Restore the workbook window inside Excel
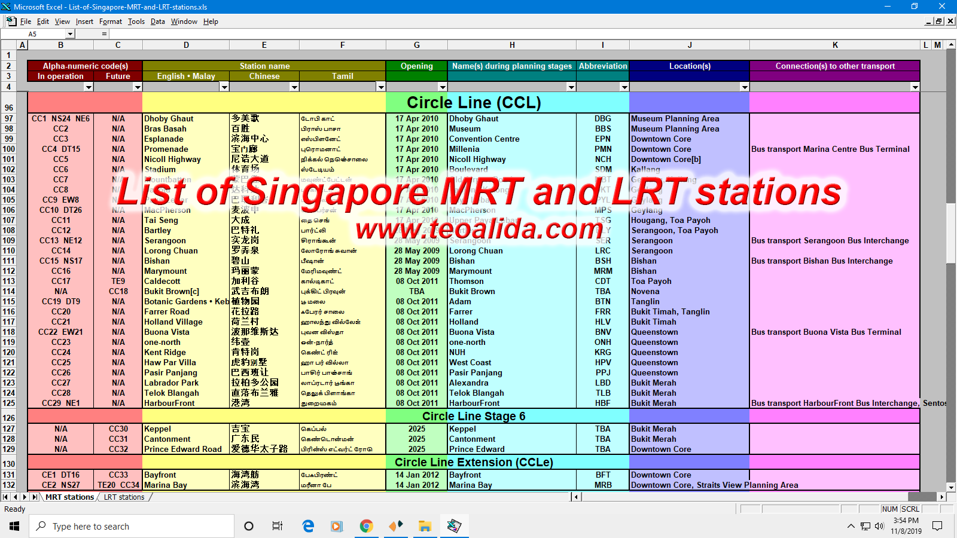The width and height of the screenshot is (957, 538). point(939,21)
